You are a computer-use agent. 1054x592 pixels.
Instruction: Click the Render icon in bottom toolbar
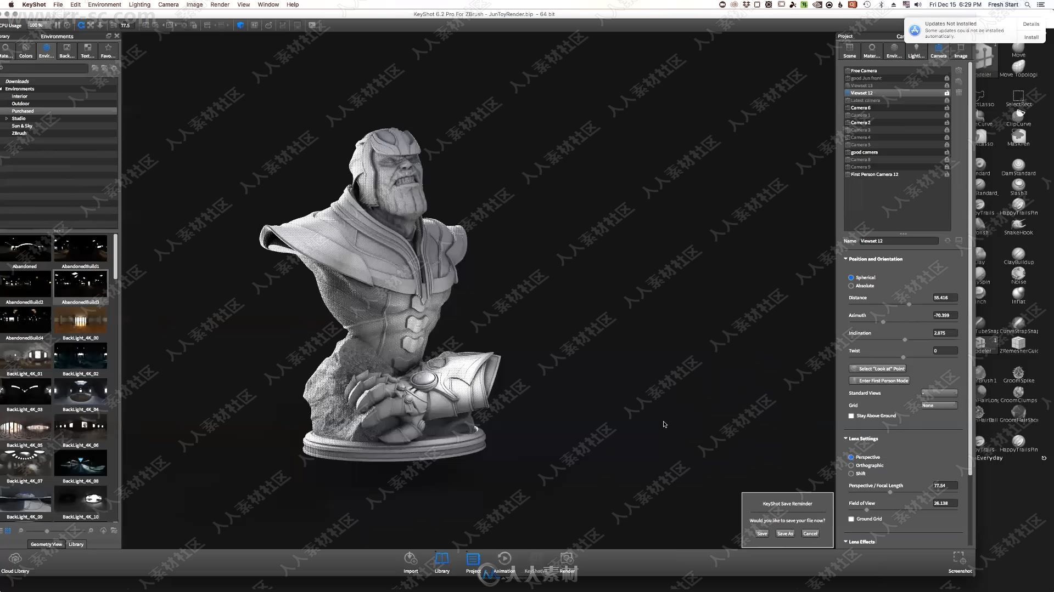(567, 563)
